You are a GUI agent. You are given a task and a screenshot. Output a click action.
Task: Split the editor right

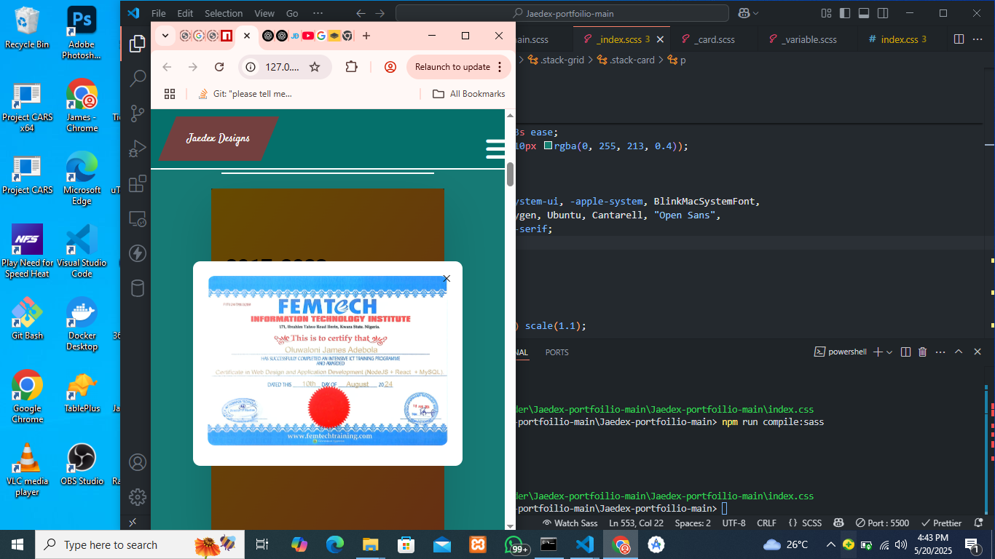coord(959,39)
